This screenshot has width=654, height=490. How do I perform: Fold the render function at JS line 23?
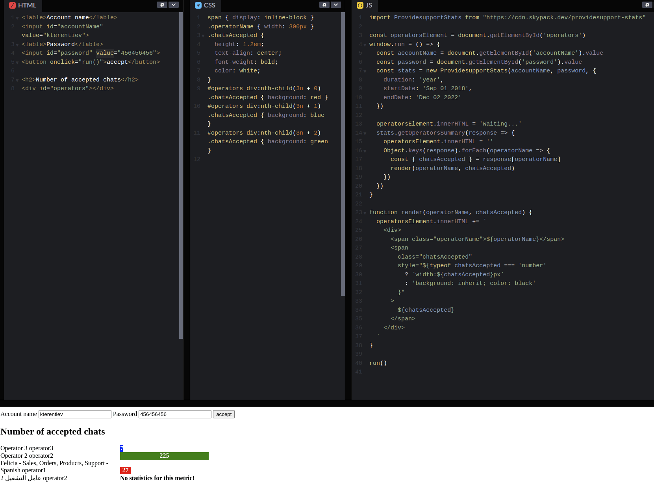coord(365,213)
